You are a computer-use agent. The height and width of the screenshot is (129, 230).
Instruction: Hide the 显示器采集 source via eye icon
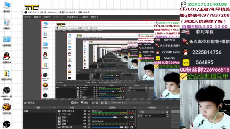tap(85, 127)
